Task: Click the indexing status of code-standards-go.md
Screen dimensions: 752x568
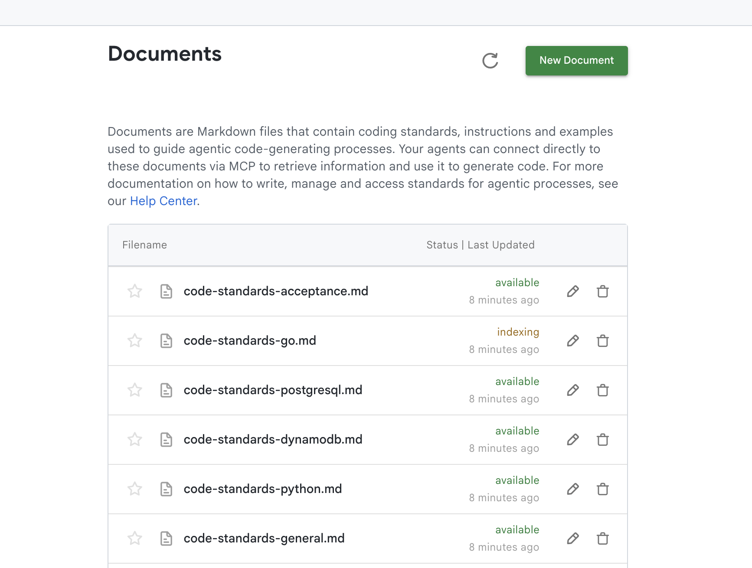Action: click(x=518, y=332)
